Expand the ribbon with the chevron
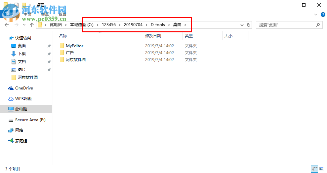This screenshot has width=327, height=173. pyautogui.click(x=315, y=15)
